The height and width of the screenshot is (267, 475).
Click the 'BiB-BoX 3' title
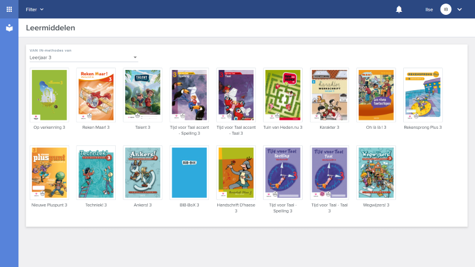click(x=189, y=205)
